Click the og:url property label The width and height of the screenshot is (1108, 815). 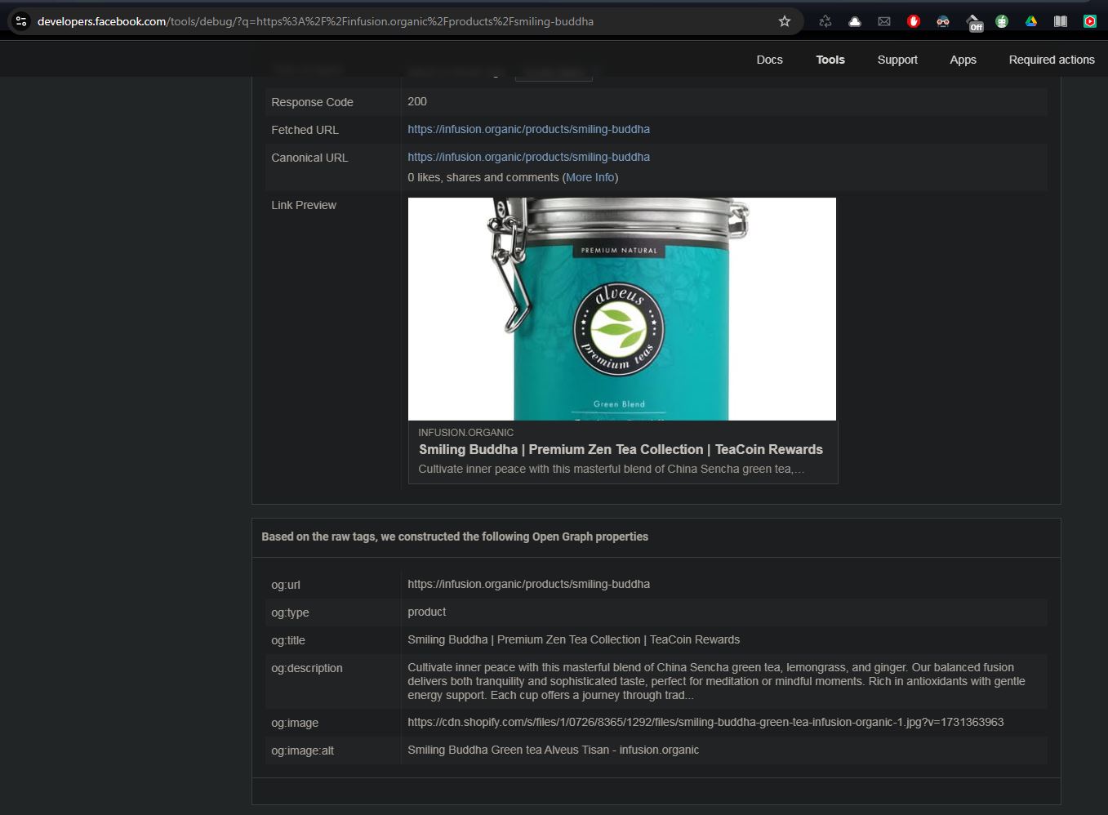(286, 585)
